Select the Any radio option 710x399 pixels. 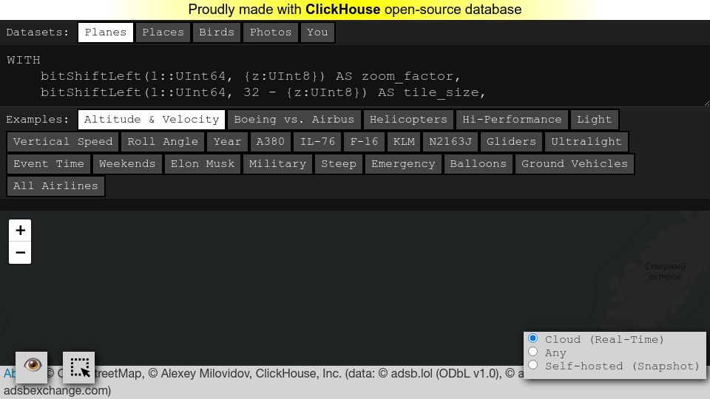[x=533, y=352]
